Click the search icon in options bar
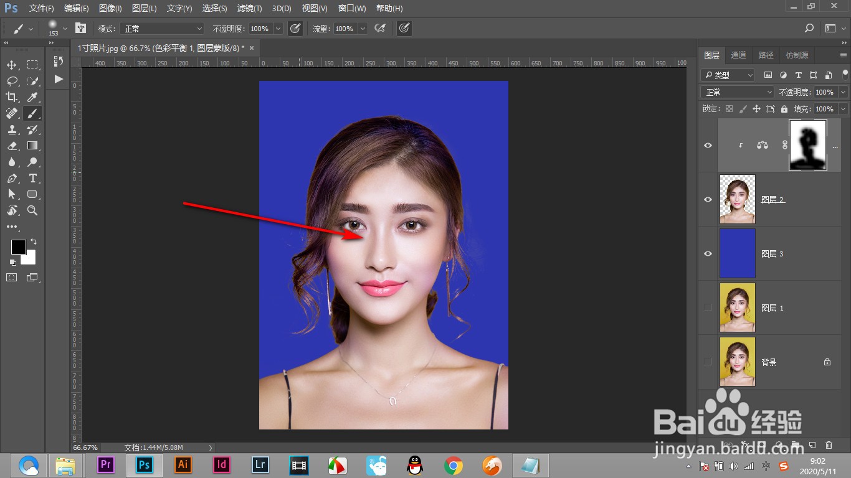Screen dimensions: 851x478 809,28
